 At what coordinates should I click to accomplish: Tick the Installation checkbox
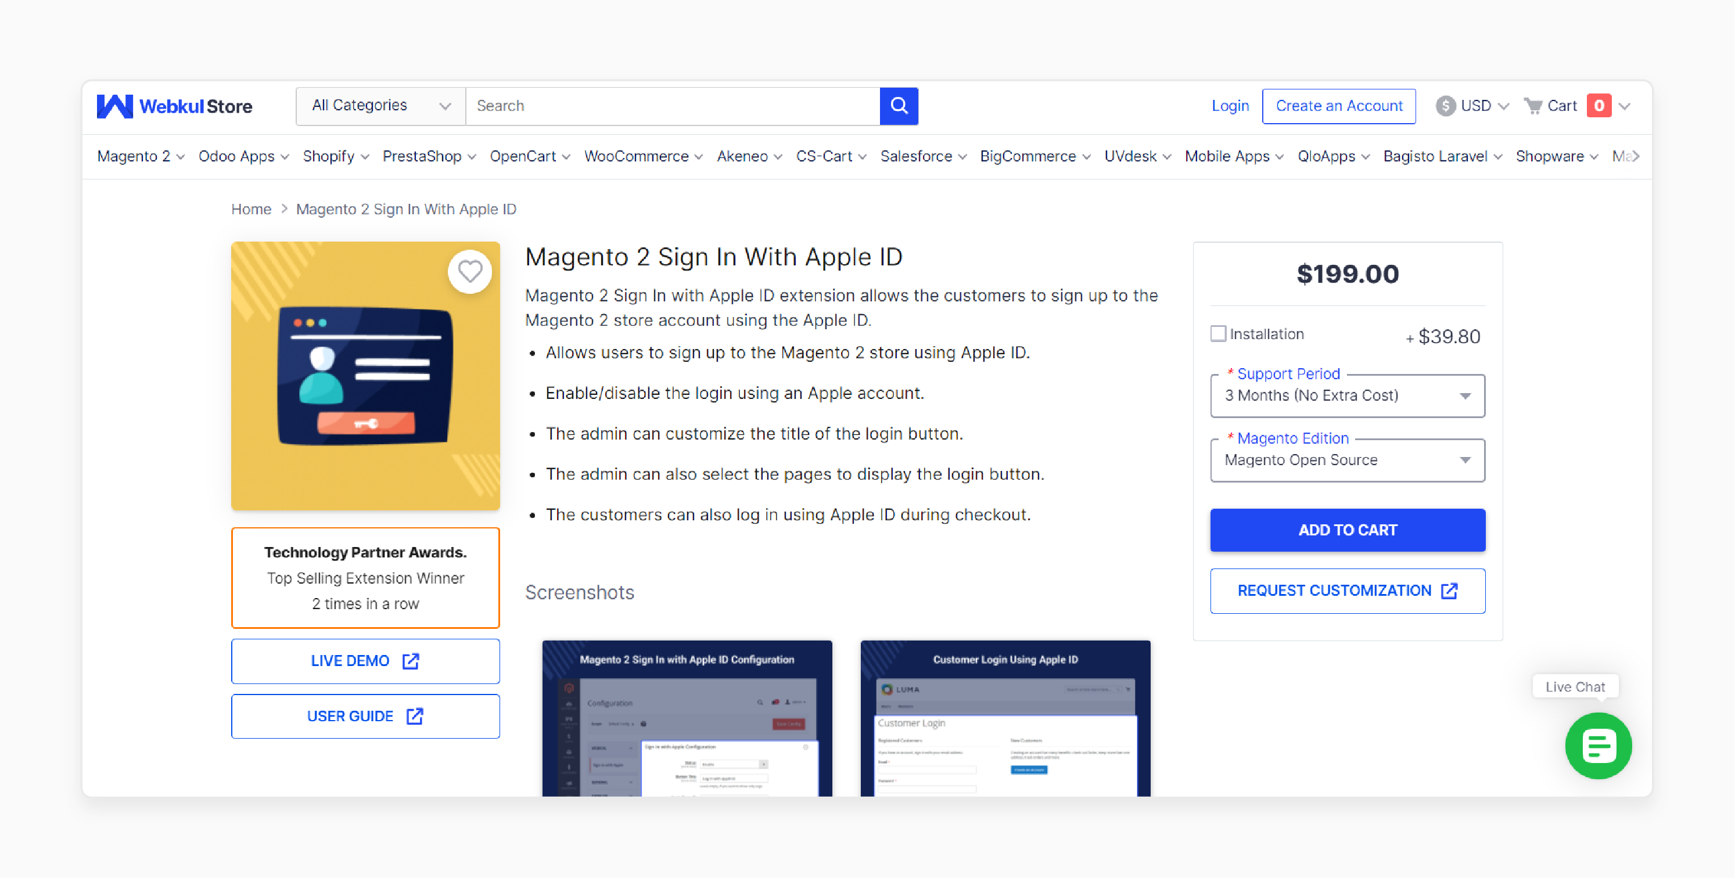pyautogui.click(x=1217, y=334)
